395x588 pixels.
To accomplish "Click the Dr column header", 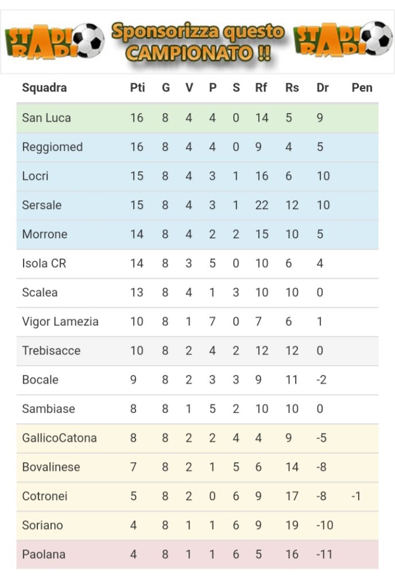I will (322, 88).
